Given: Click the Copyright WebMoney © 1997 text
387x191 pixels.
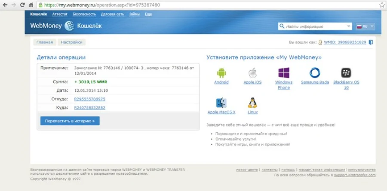Looking at the screenshot, I should (x=55, y=179).
